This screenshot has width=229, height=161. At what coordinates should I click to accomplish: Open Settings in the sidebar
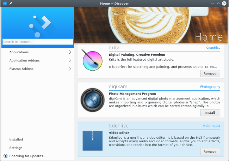16,148
